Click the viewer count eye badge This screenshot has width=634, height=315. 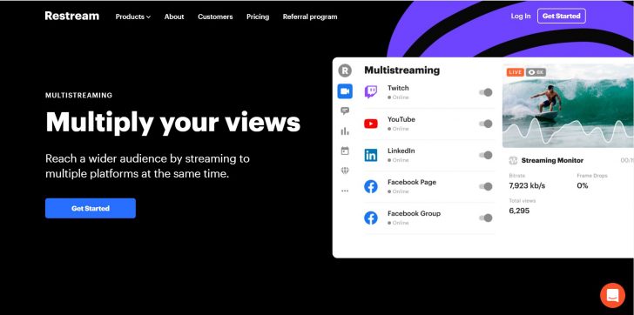tap(536, 72)
